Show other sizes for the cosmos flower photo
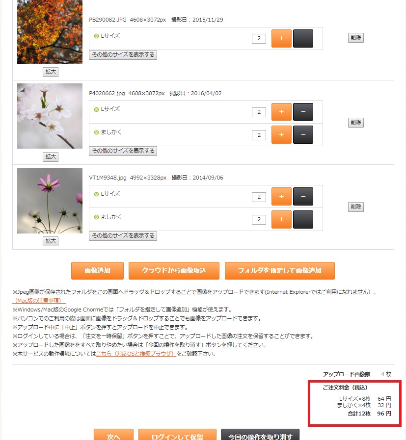The height and width of the screenshot is (440, 406). tap(123, 236)
